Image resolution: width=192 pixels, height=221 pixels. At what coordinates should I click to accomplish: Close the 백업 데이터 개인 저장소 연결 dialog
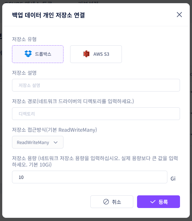(179, 15)
